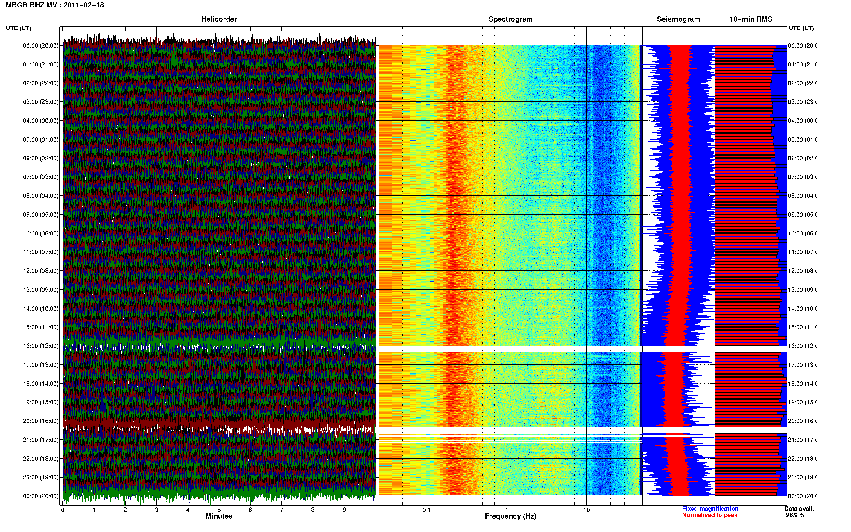
Task: Click left time label '01:00 (21:00)'
Action: (x=41, y=64)
